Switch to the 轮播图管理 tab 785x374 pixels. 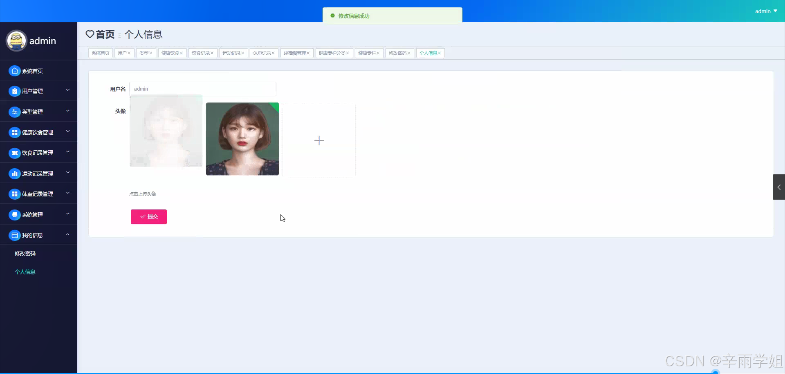[x=294, y=53]
